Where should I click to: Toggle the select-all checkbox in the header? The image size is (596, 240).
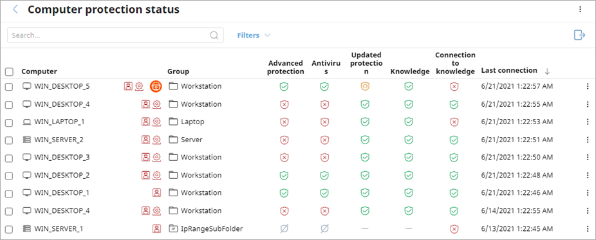[x=9, y=72]
